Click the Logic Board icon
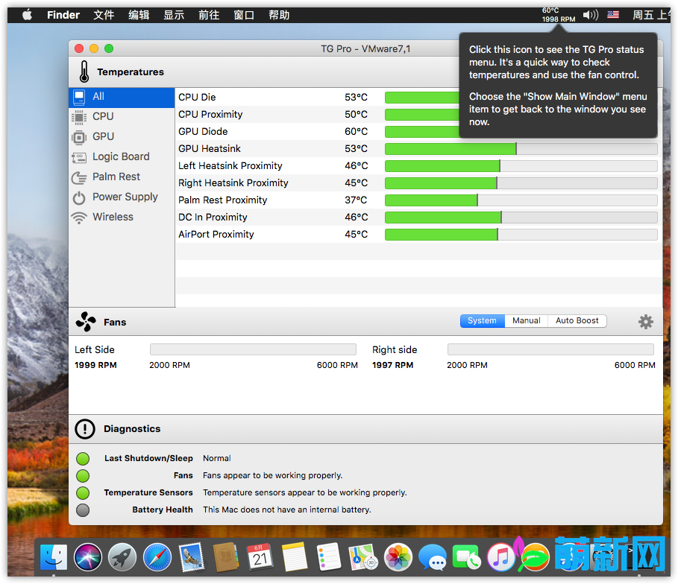 (x=79, y=157)
